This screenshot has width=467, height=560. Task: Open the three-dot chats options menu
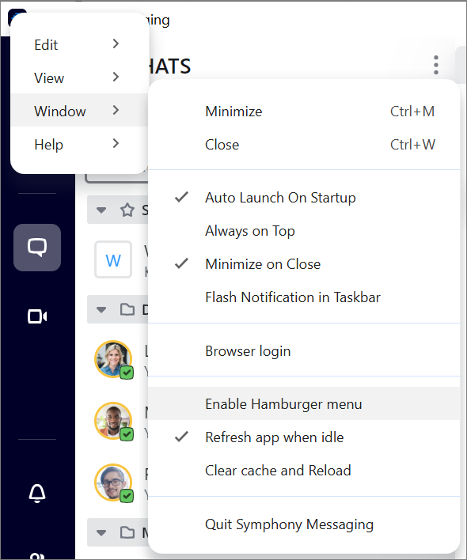coord(436,65)
